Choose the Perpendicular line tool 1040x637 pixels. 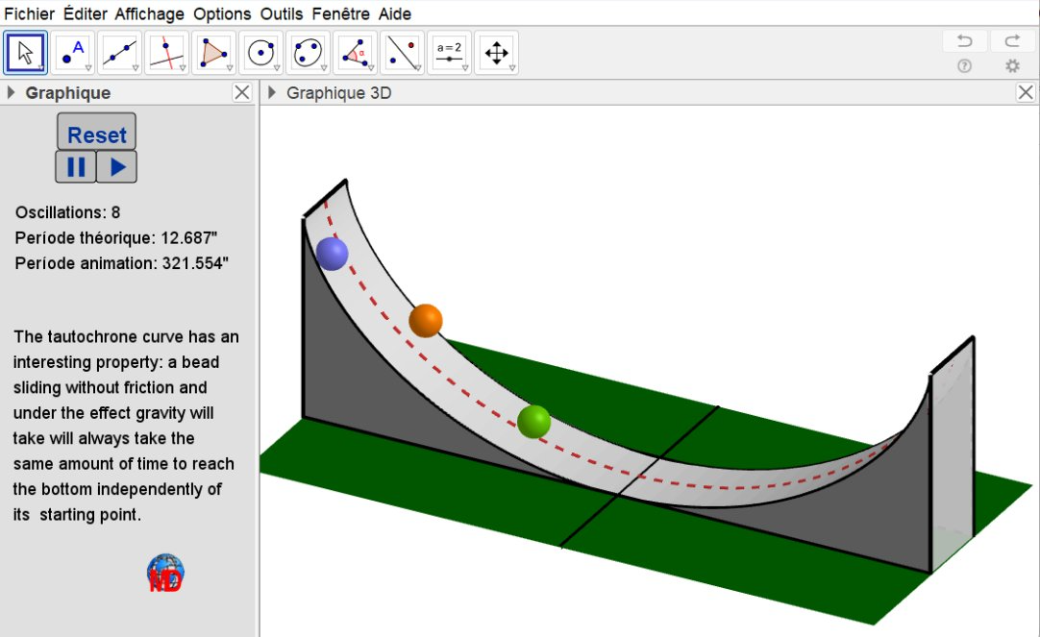[166, 53]
